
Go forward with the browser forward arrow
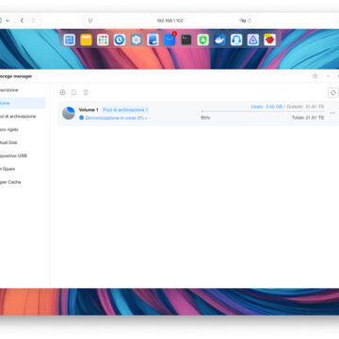click(x=33, y=21)
